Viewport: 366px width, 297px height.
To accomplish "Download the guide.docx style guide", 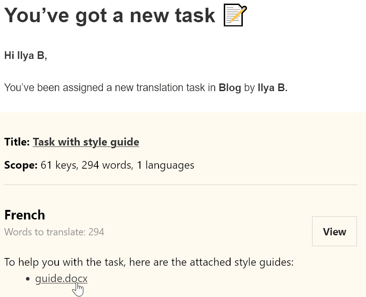I will coord(61,278).
